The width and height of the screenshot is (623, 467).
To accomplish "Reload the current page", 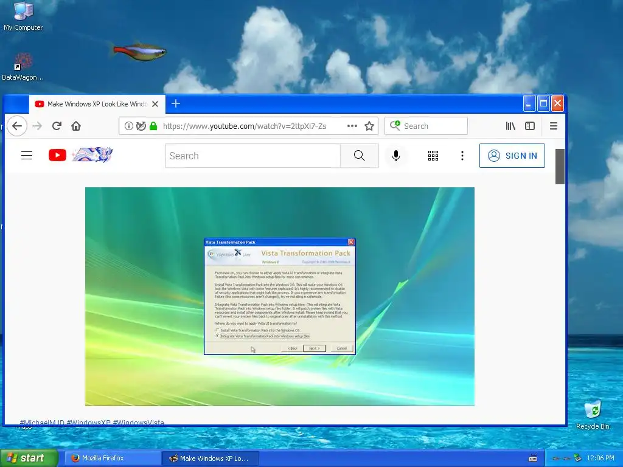I will (x=57, y=126).
